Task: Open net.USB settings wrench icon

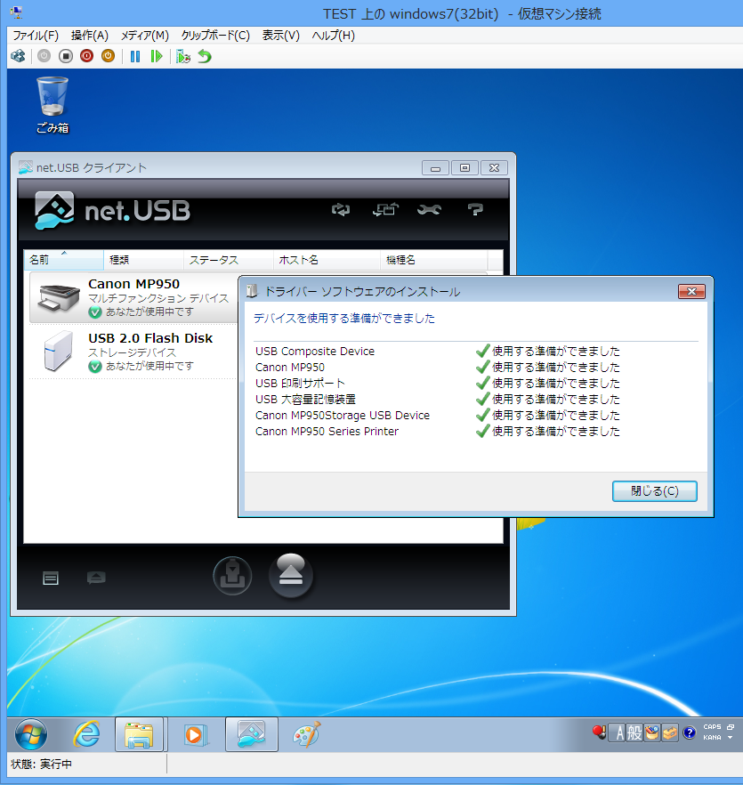Action: (429, 209)
